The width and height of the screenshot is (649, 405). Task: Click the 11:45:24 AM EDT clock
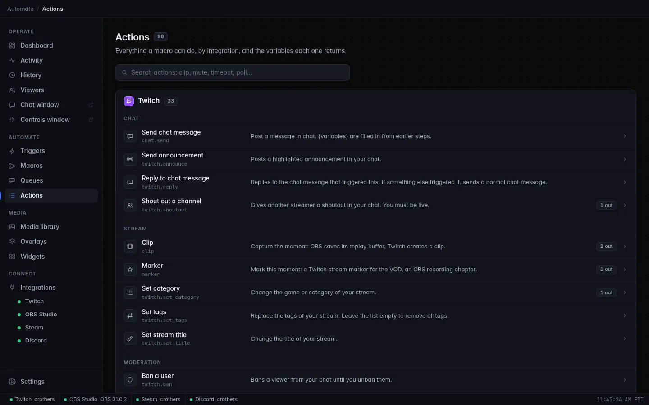[x=620, y=400]
